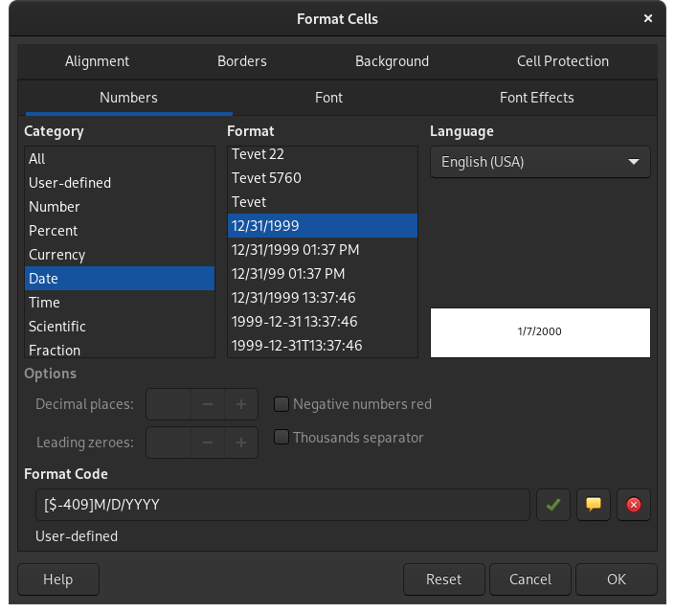The width and height of the screenshot is (675, 613).
Task: Select the Fraction category
Action: pos(120,350)
